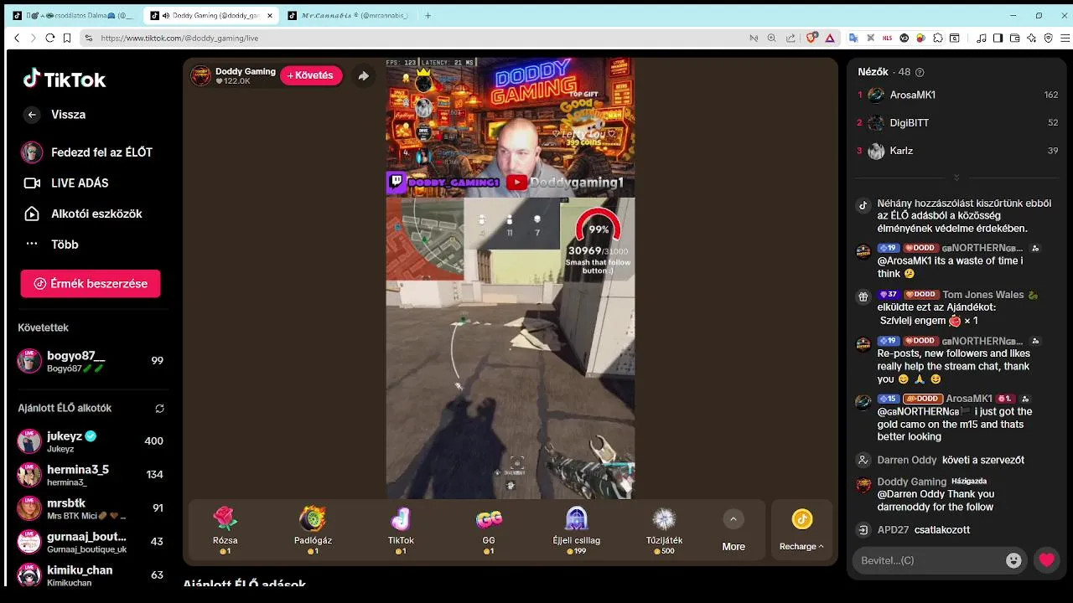Open site settings icon in address bar
1073x603 pixels.
click(88, 38)
